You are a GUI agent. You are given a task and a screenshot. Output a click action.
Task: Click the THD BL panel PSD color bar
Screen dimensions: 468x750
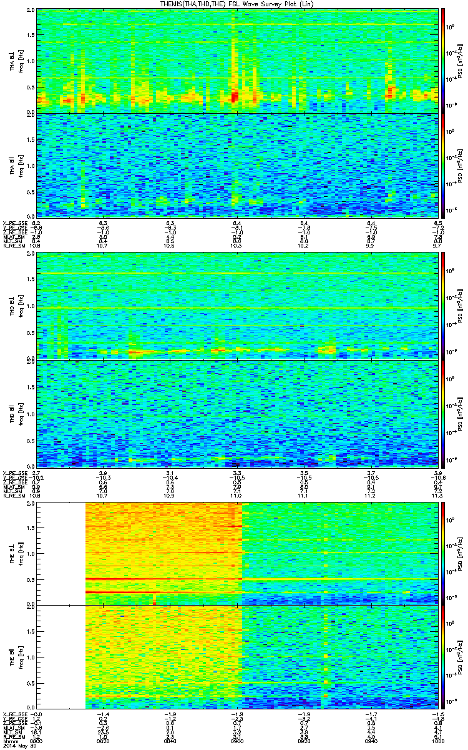click(443, 306)
